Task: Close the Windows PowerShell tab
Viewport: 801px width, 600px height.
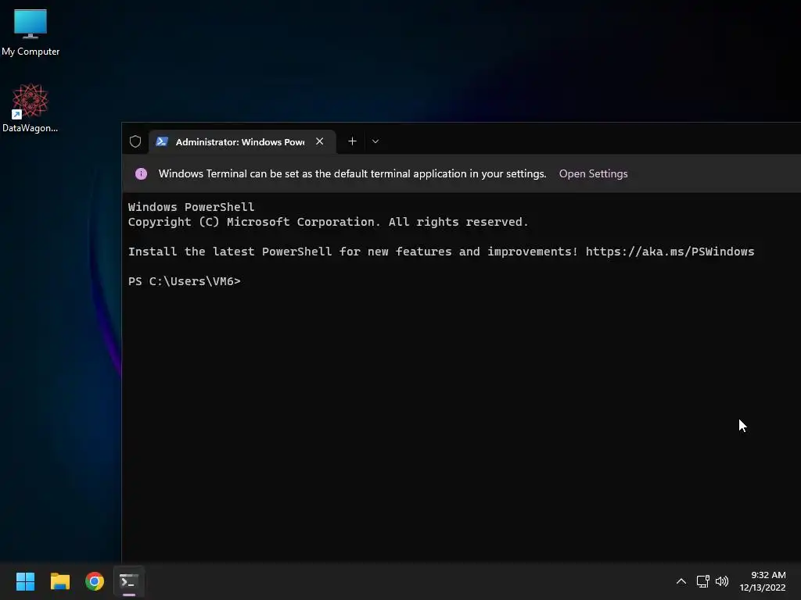Action: tap(320, 141)
